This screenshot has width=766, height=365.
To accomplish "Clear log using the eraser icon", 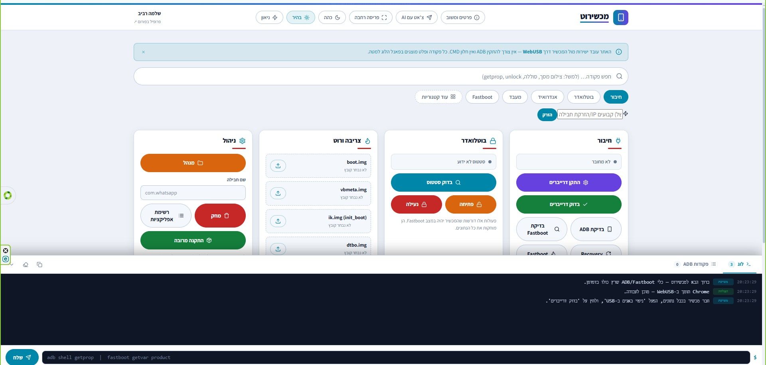I will (26, 265).
